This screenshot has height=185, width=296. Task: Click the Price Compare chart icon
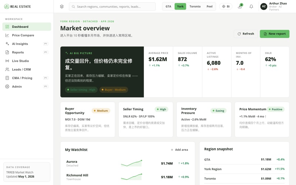pos(7,35)
